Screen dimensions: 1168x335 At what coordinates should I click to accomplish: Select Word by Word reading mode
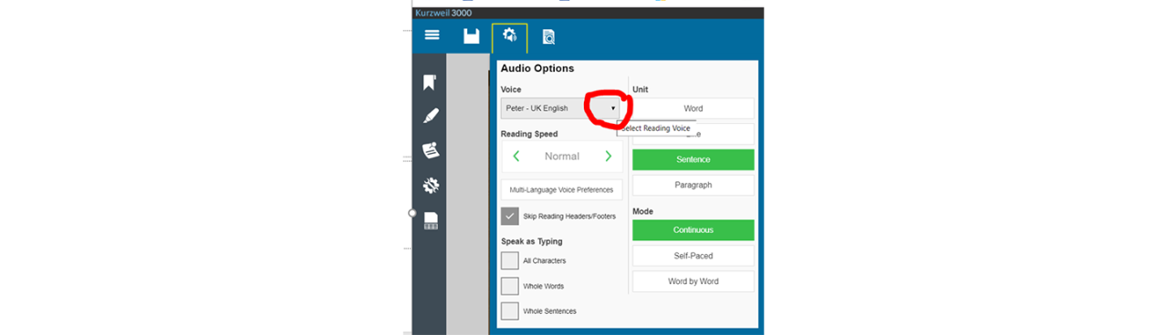(693, 281)
